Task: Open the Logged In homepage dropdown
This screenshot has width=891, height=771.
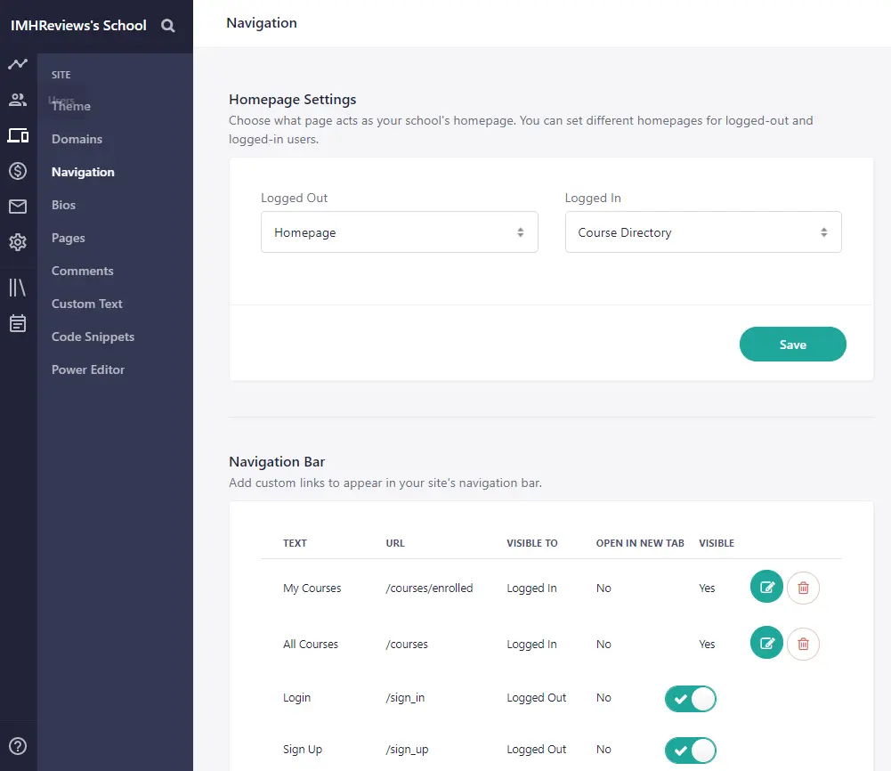Action: [x=702, y=232]
